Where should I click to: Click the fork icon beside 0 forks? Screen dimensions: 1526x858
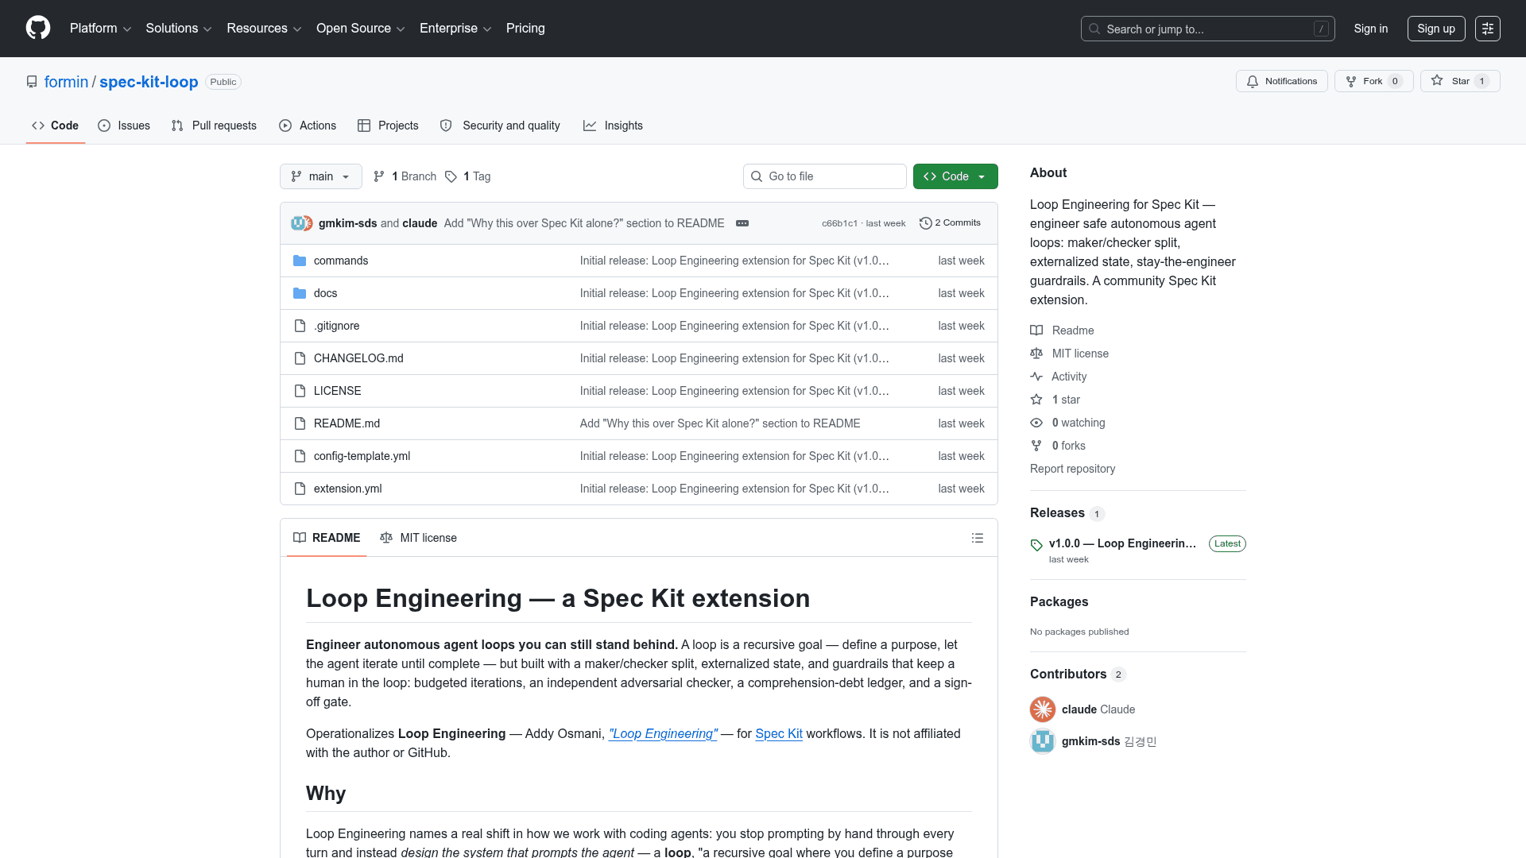[1036, 446]
